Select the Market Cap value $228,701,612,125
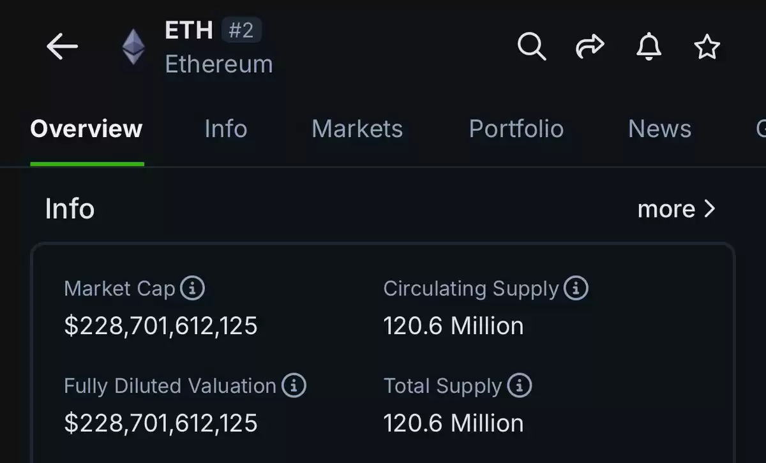 click(161, 326)
